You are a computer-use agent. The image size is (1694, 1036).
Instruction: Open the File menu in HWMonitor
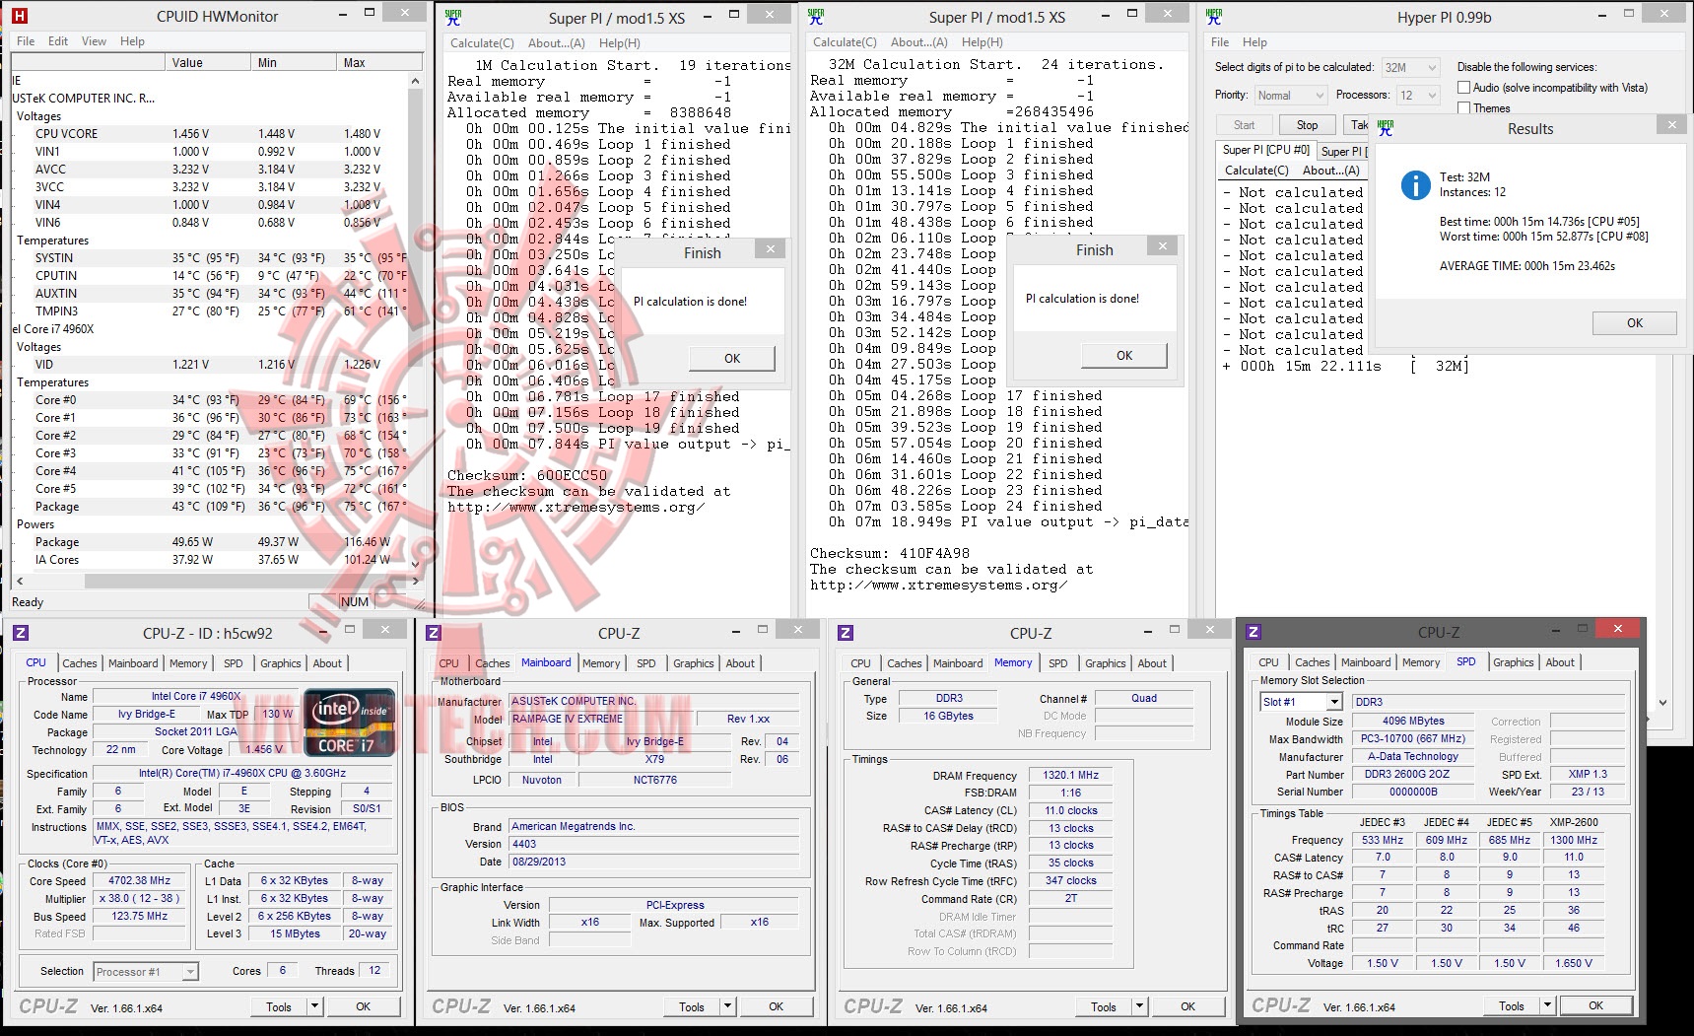26,41
